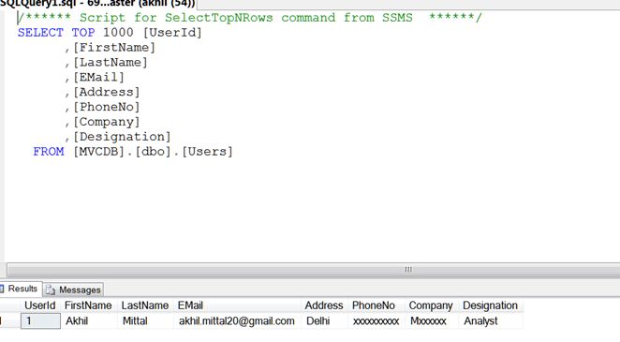Click the Address column header

(324, 305)
